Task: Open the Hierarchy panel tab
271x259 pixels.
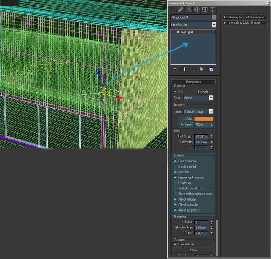Action: pyautogui.click(x=188, y=9)
